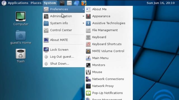Open About Me preferences
Screen dimensions: 179x100
point(109,9)
